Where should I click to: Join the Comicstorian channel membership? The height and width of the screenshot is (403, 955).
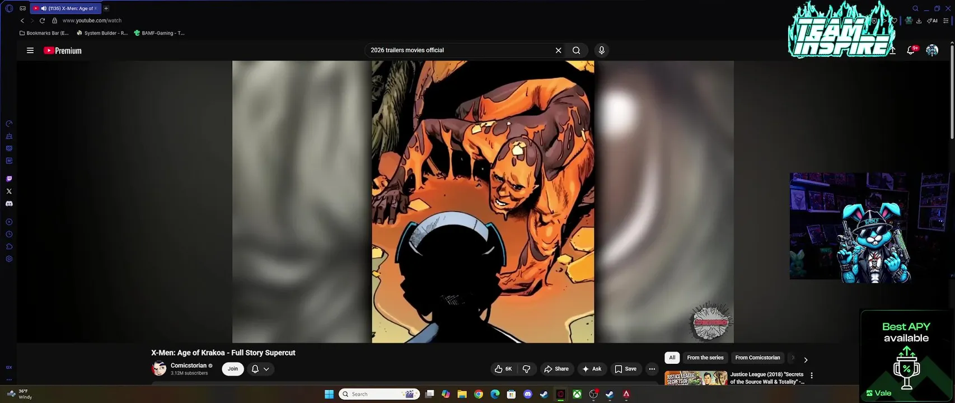[x=233, y=369]
